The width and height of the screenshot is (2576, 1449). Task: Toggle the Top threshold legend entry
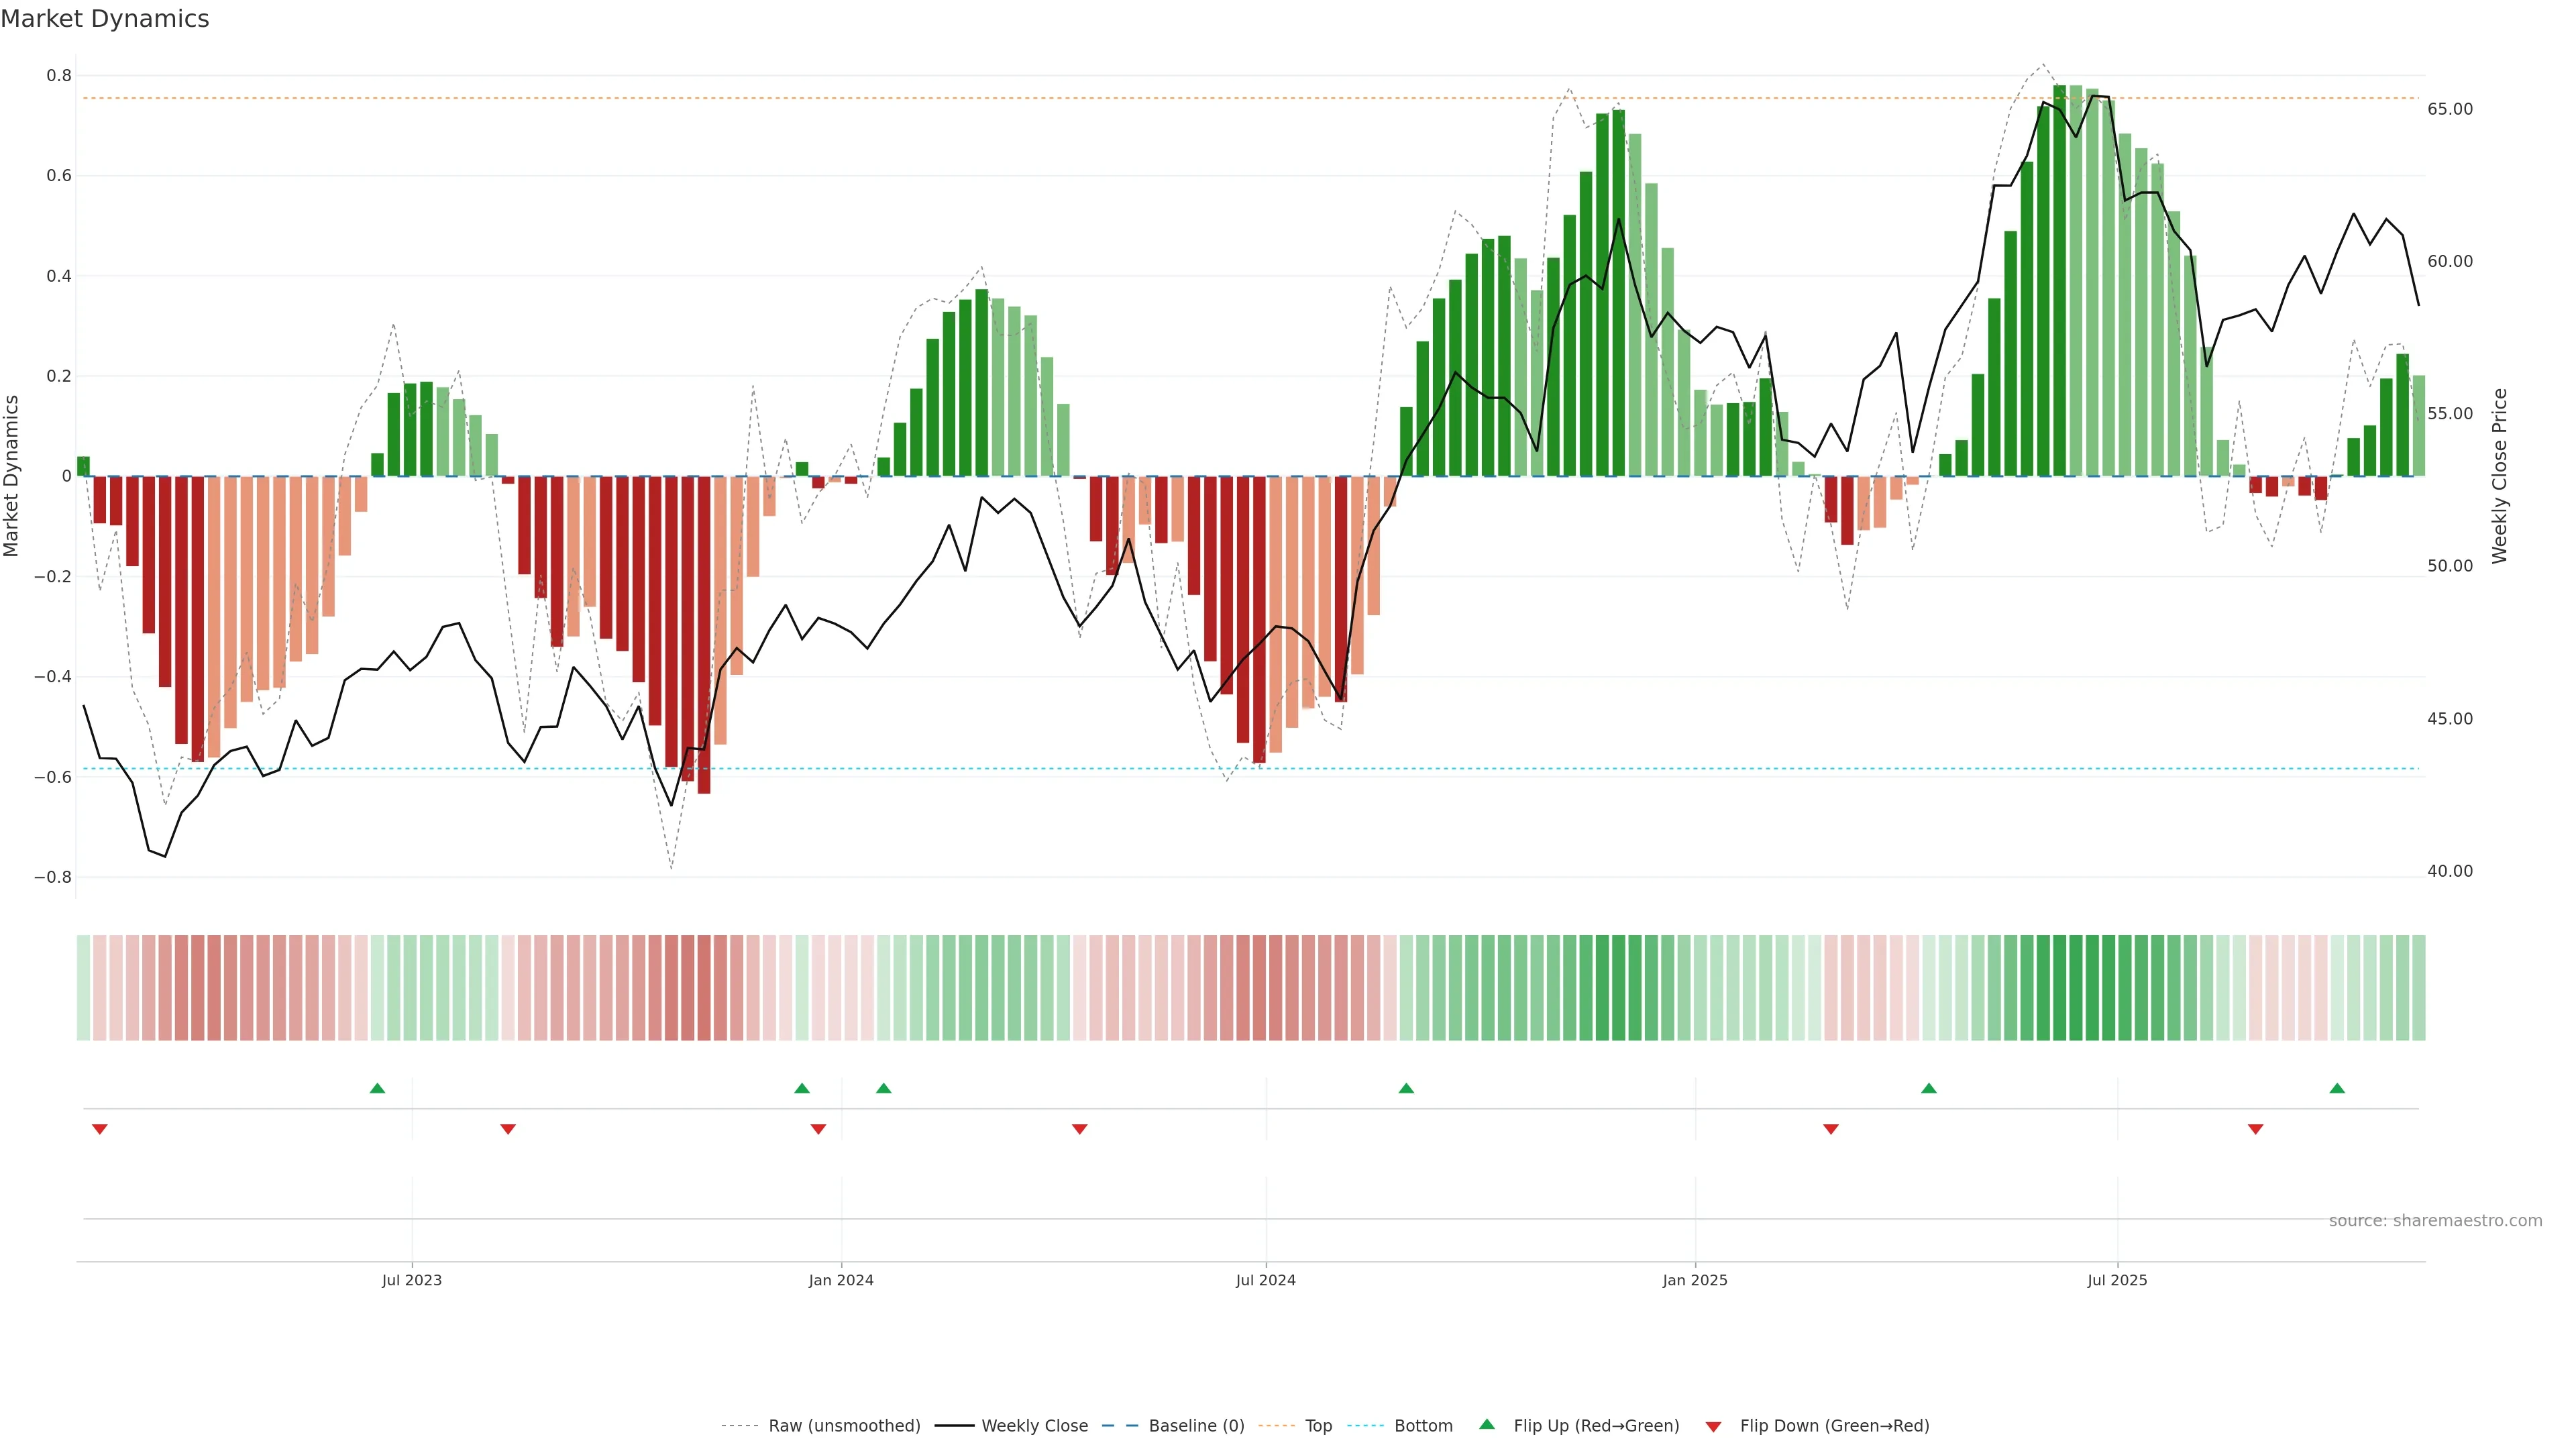[1317, 1426]
